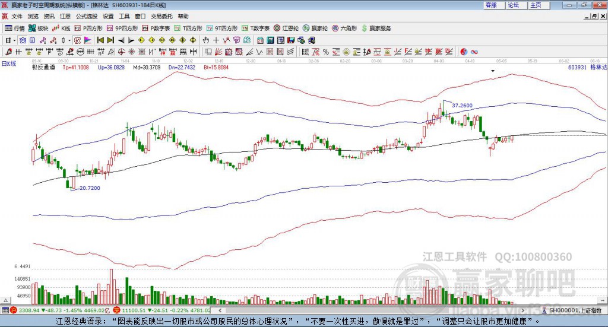Select the 日K线 chart label
This screenshot has height=327, width=608.
coord(9,64)
